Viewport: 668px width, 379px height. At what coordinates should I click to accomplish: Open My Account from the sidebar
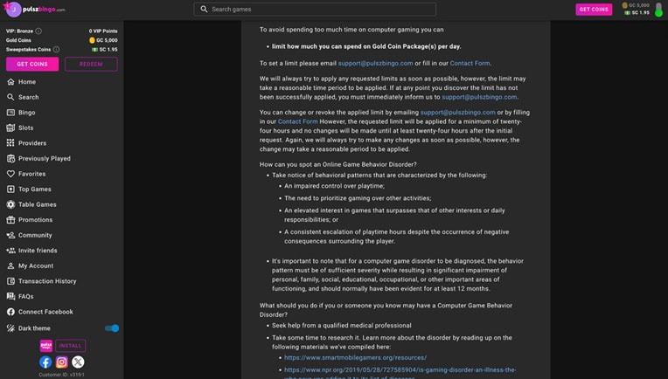point(36,265)
